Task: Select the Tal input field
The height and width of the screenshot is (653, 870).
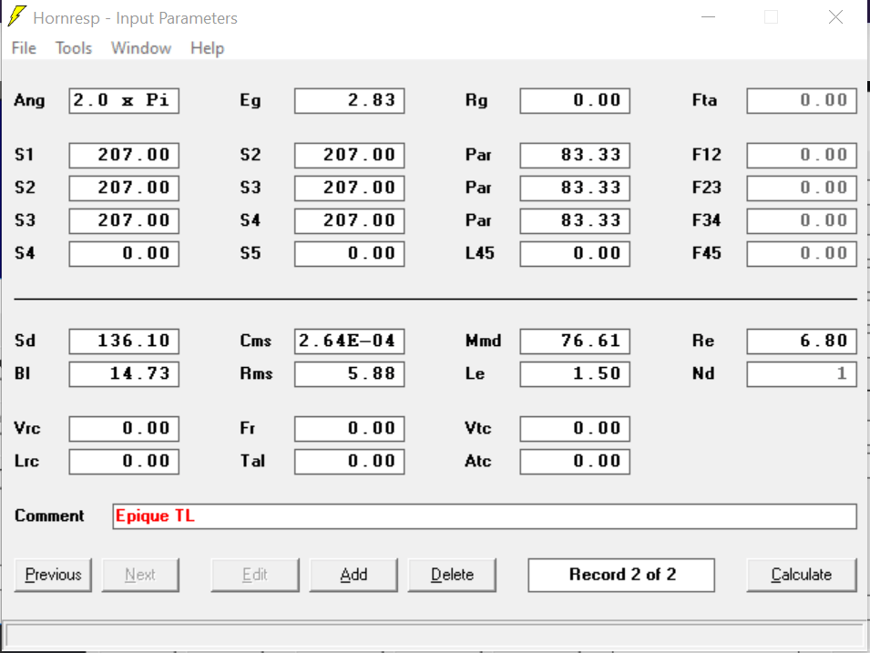Action: [x=350, y=462]
